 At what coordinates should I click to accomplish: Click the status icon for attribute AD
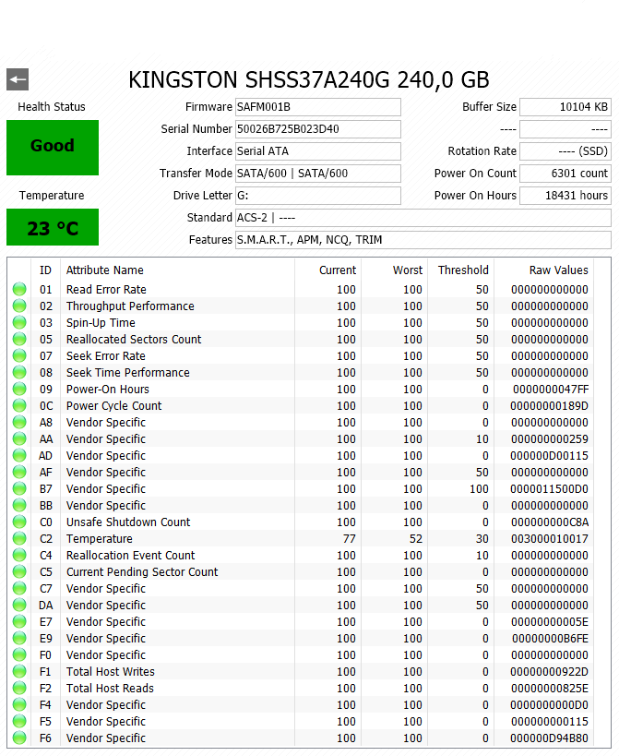pyautogui.click(x=19, y=456)
